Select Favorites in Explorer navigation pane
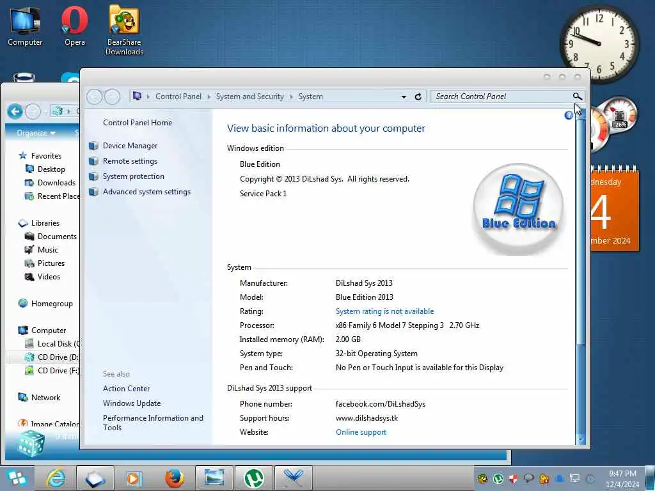Image resolution: width=655 pixels, height=491 pixels. pyautogui.click(x=46, y=156)
